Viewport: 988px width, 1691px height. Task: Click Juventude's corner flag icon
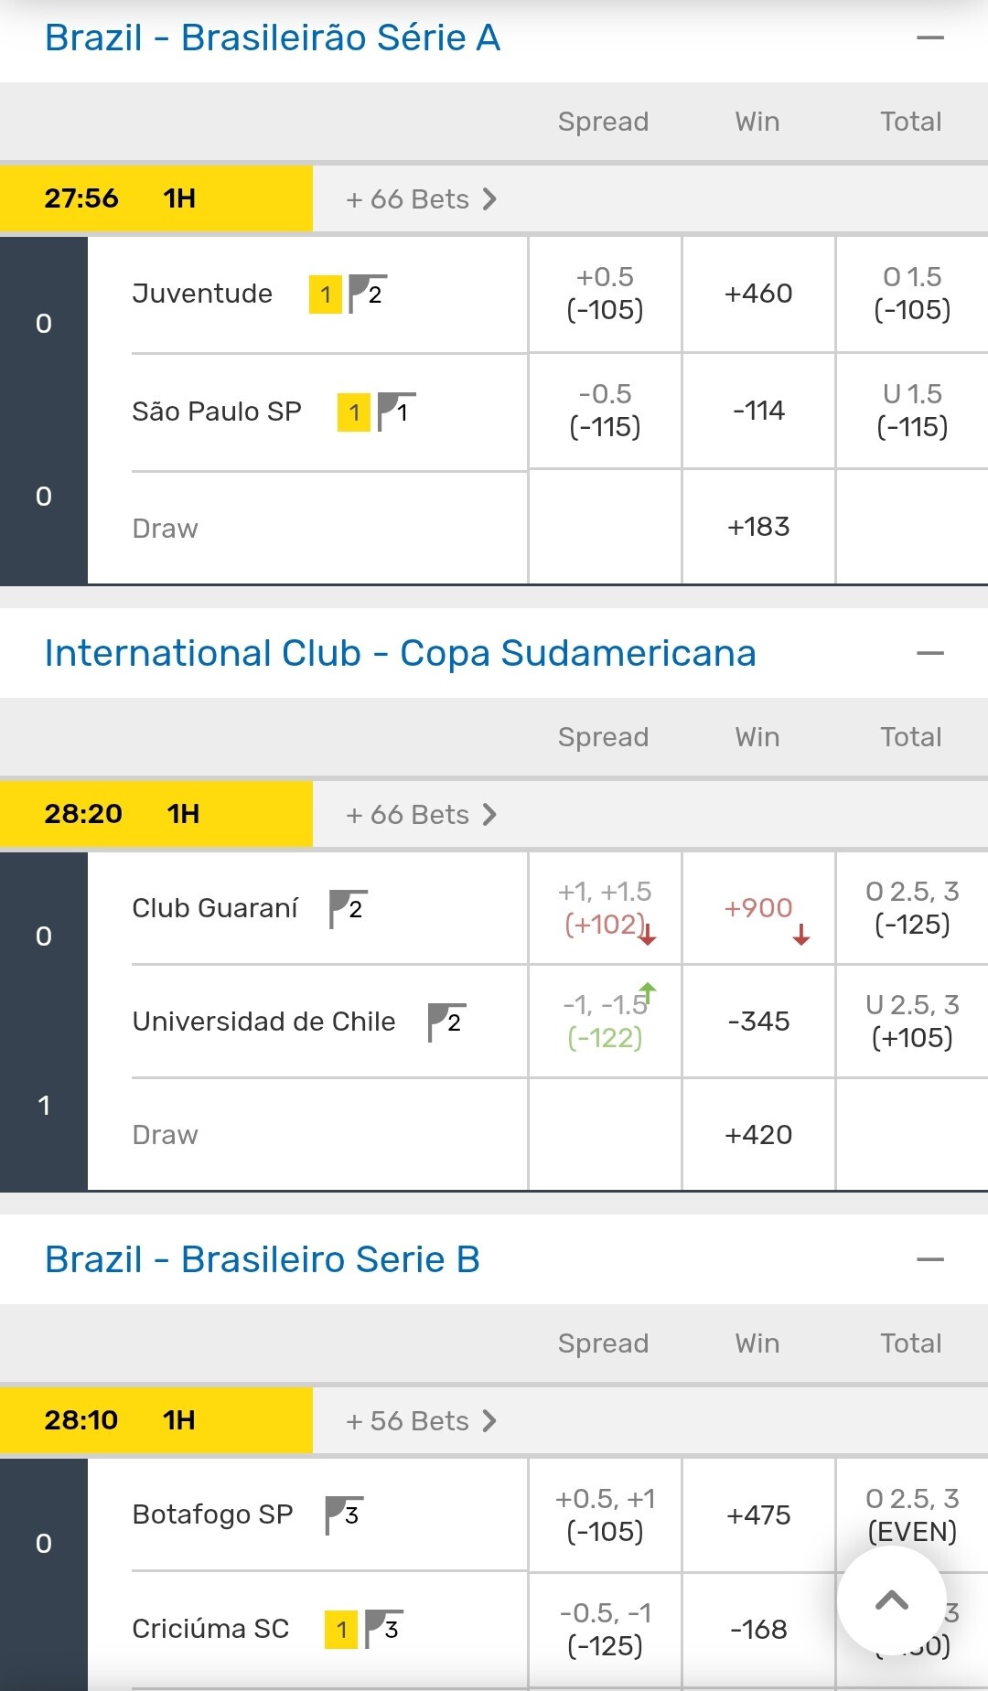pos(368,294)
